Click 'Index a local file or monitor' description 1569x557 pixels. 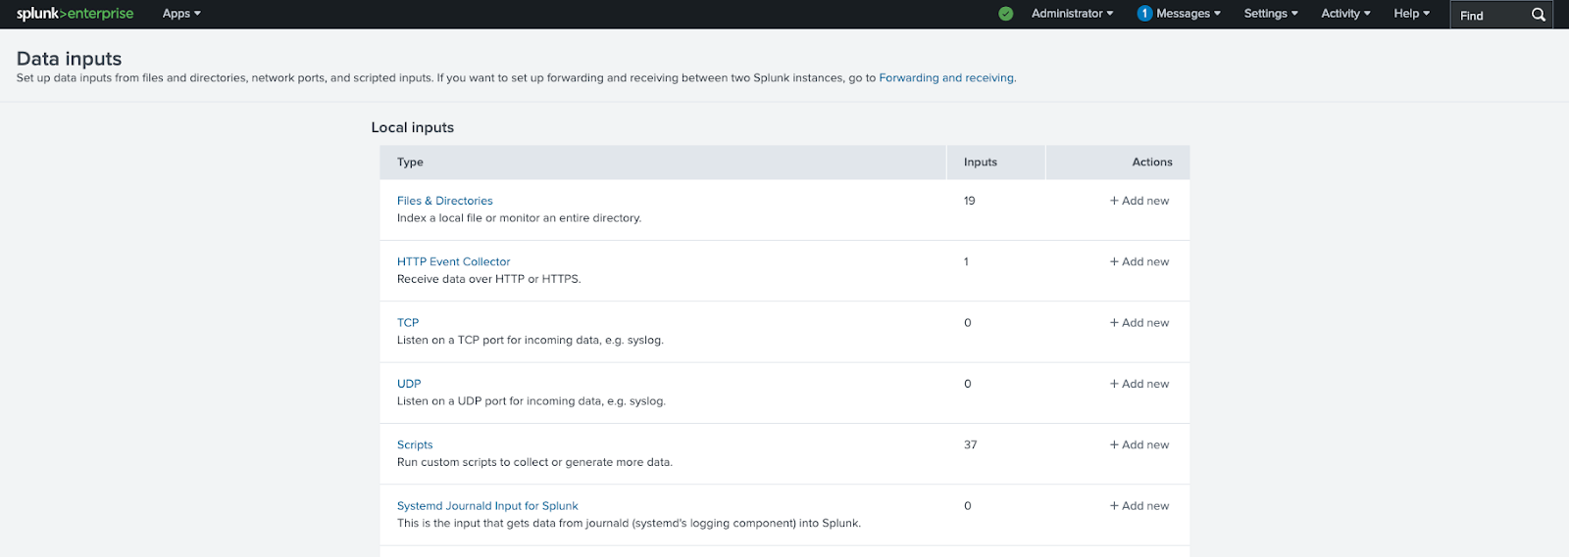click(x=519, y=218)
